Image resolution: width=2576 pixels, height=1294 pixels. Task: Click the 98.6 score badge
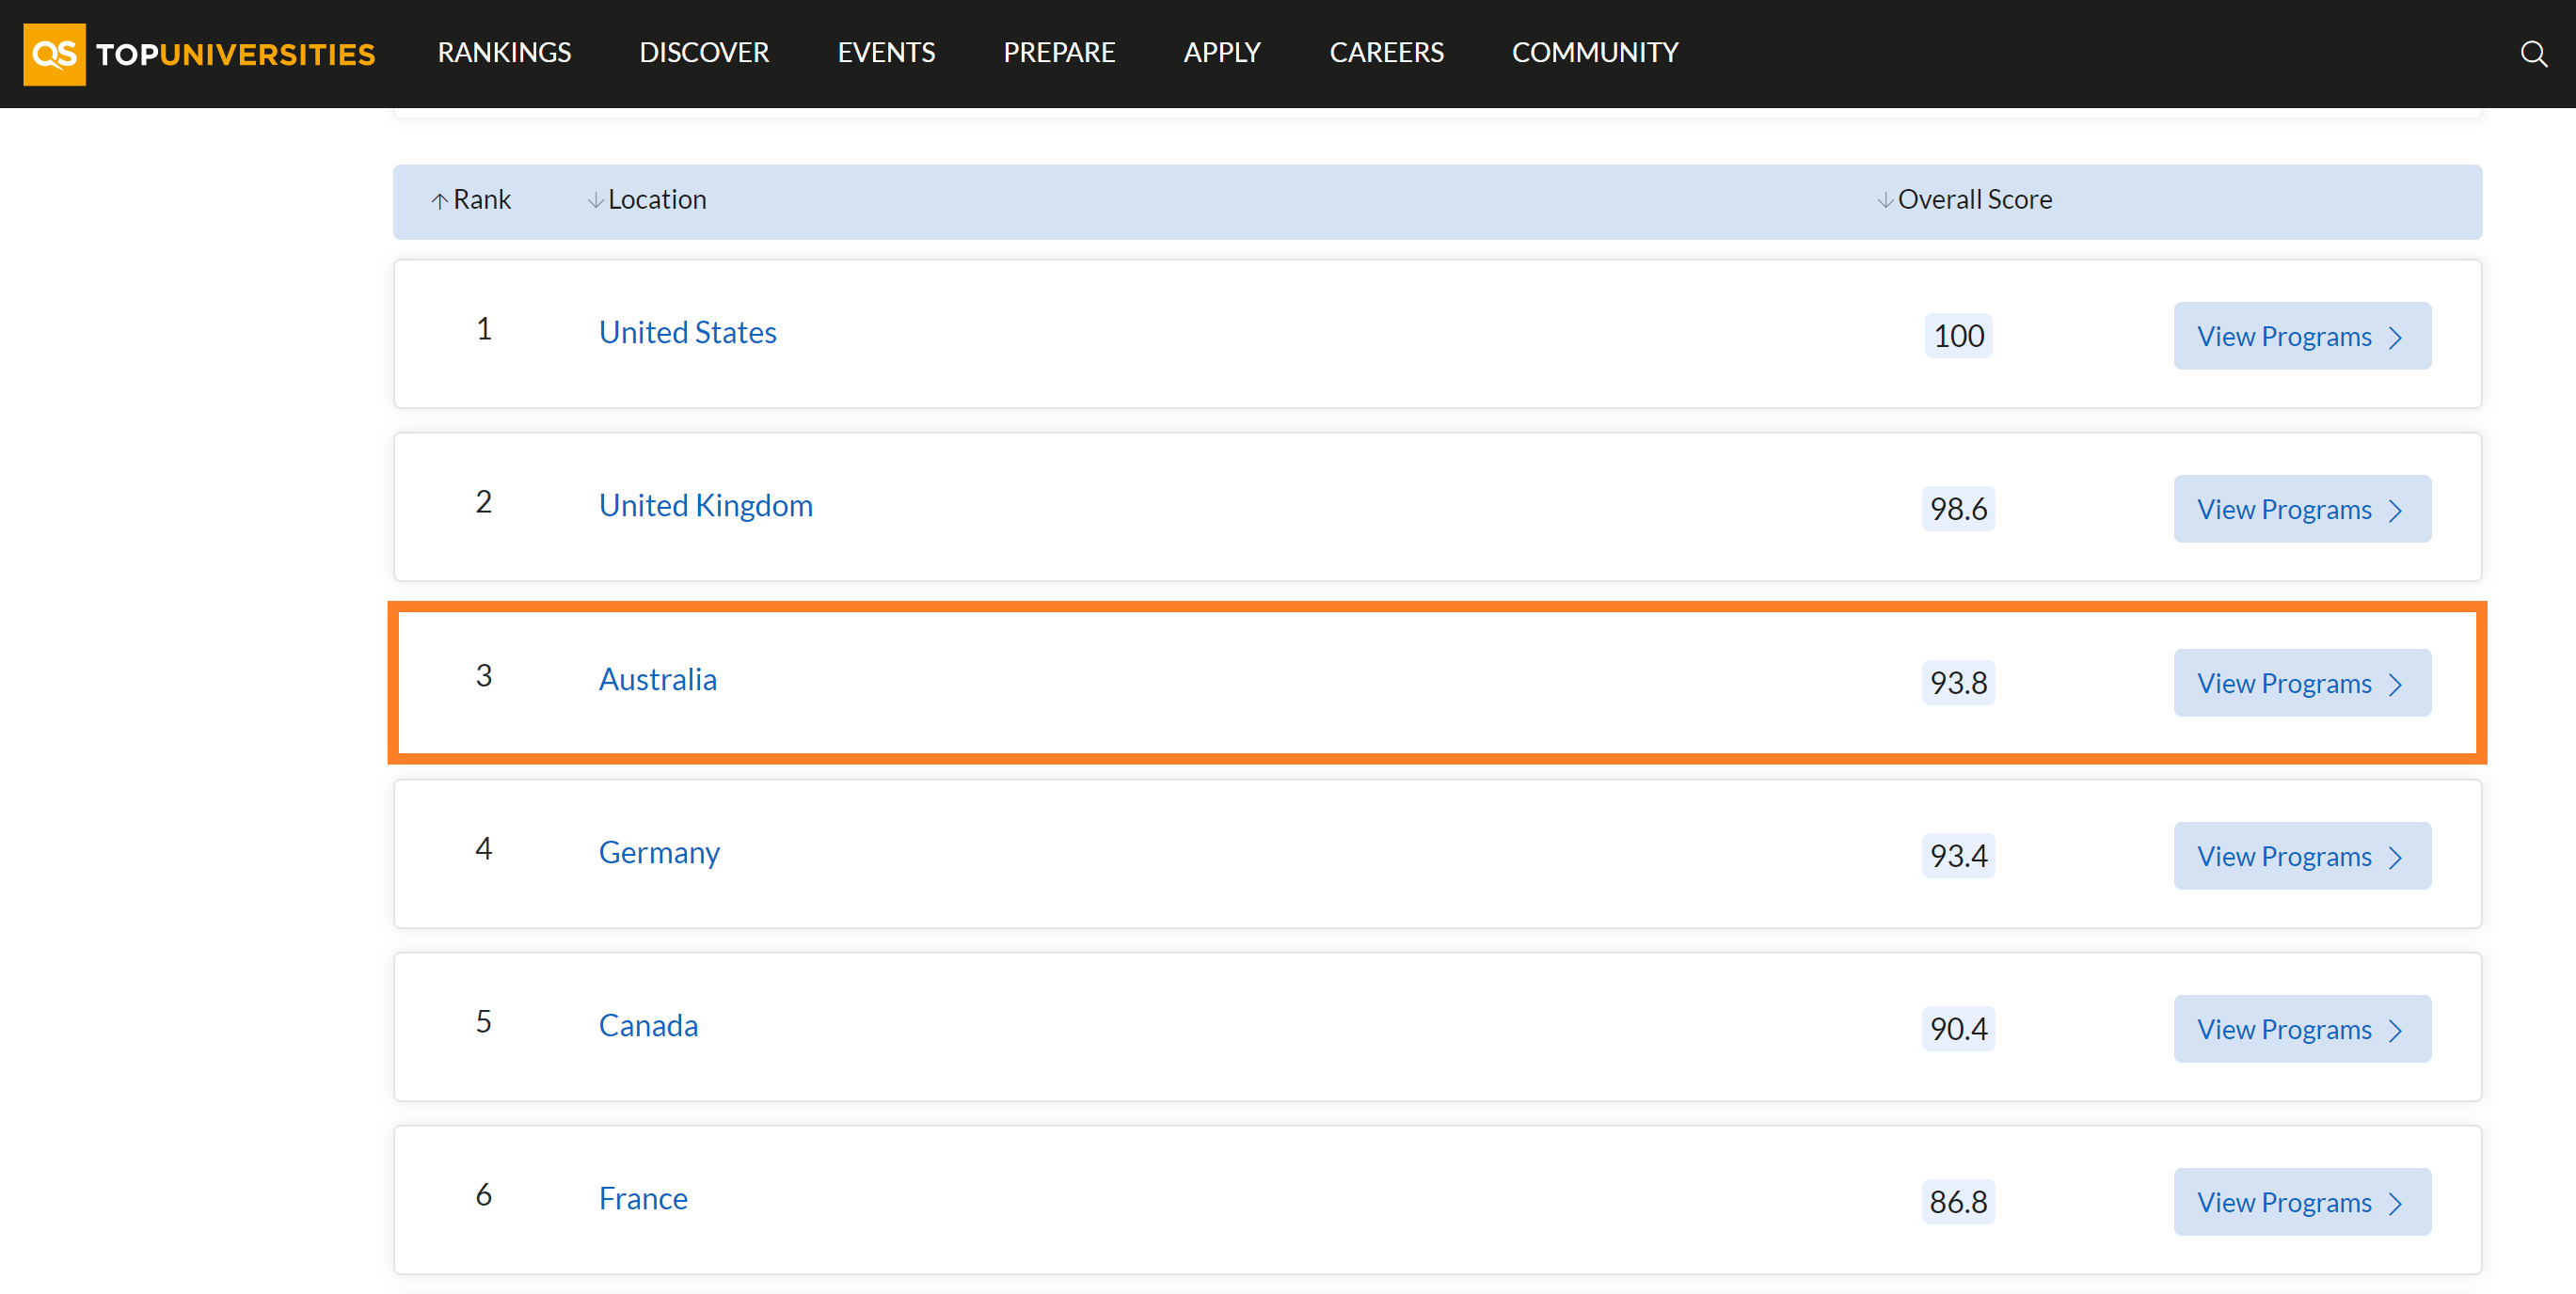(x=1957, y=510)
